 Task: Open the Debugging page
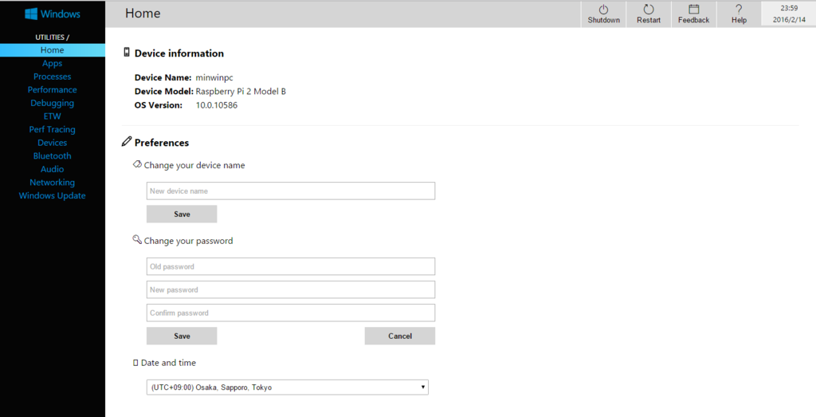pyautogui.click(x=52, y=103)
